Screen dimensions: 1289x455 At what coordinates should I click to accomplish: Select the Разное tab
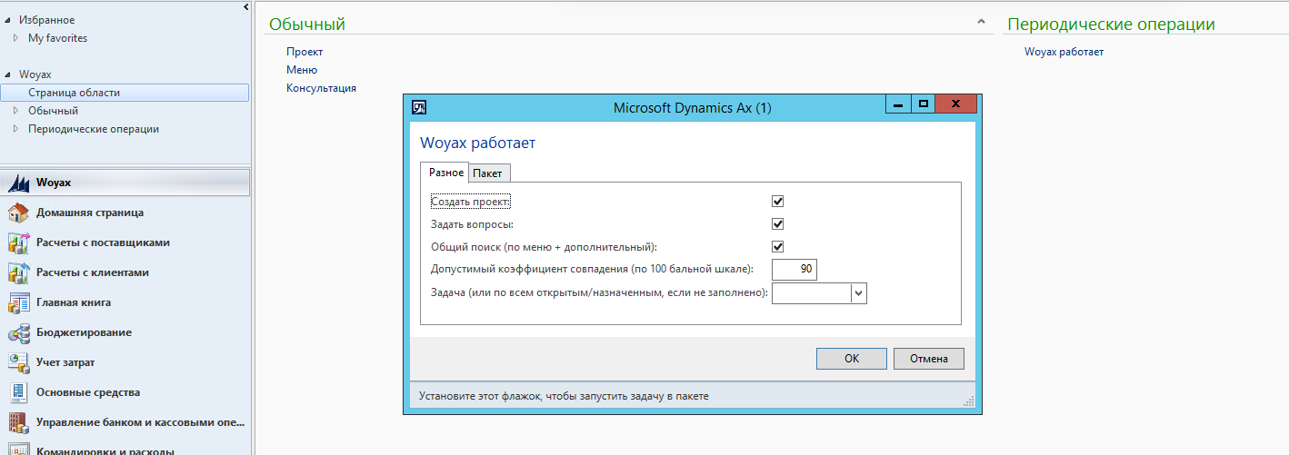click(445, 173)
